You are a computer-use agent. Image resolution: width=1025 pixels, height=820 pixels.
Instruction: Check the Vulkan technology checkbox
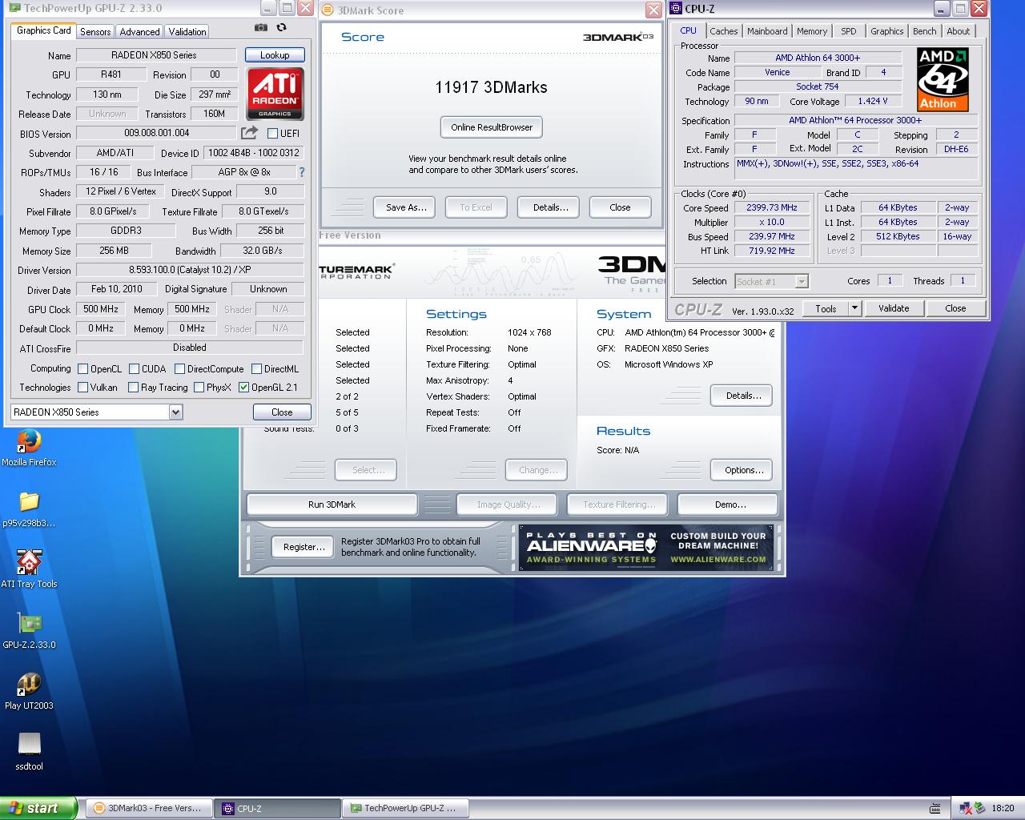click(x=83, y=388)
